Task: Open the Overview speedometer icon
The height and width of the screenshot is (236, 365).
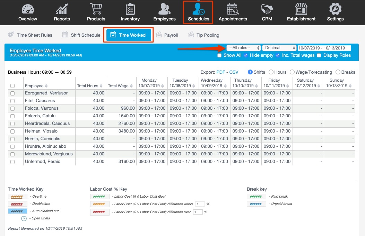Action: [x=28, y=9]
